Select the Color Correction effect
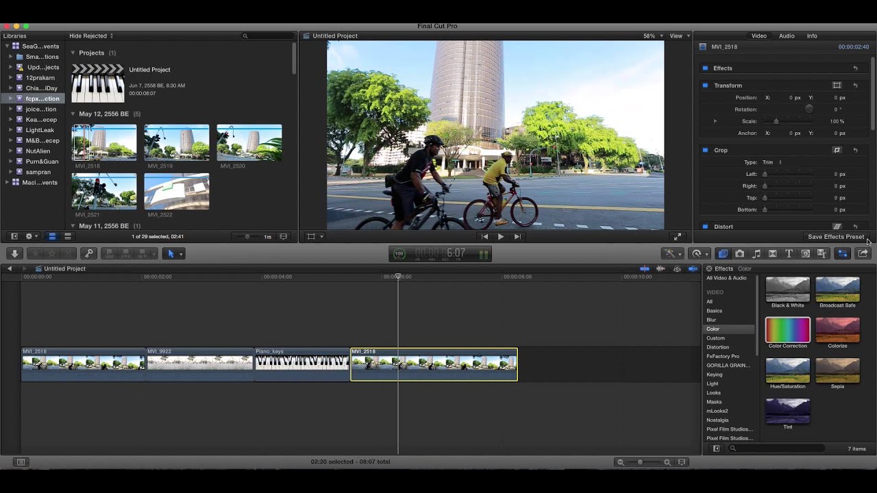The image size is (877, 493). (x=787, y=333)
